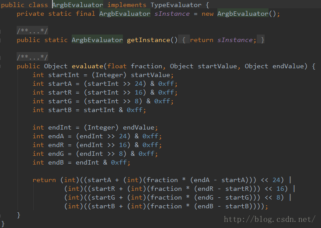Viewport: 321px width, 228px height.
Task: Click the startB variable declaration
Action: (x=58, y=110)
